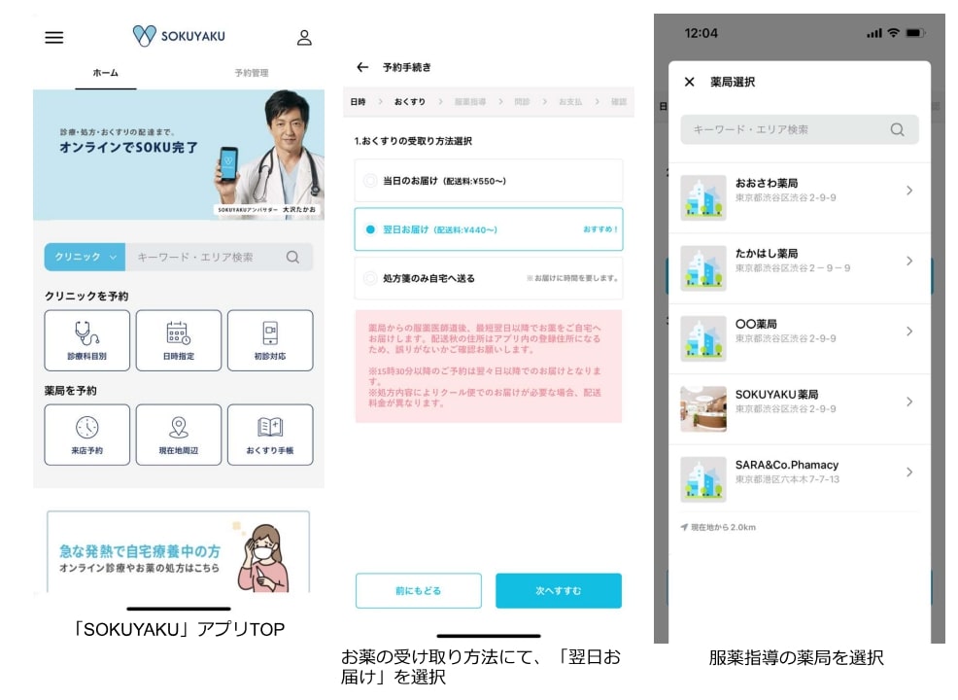The image size is (958, 700).
Task: Open the account profile icon
Action: coord(305,37)
